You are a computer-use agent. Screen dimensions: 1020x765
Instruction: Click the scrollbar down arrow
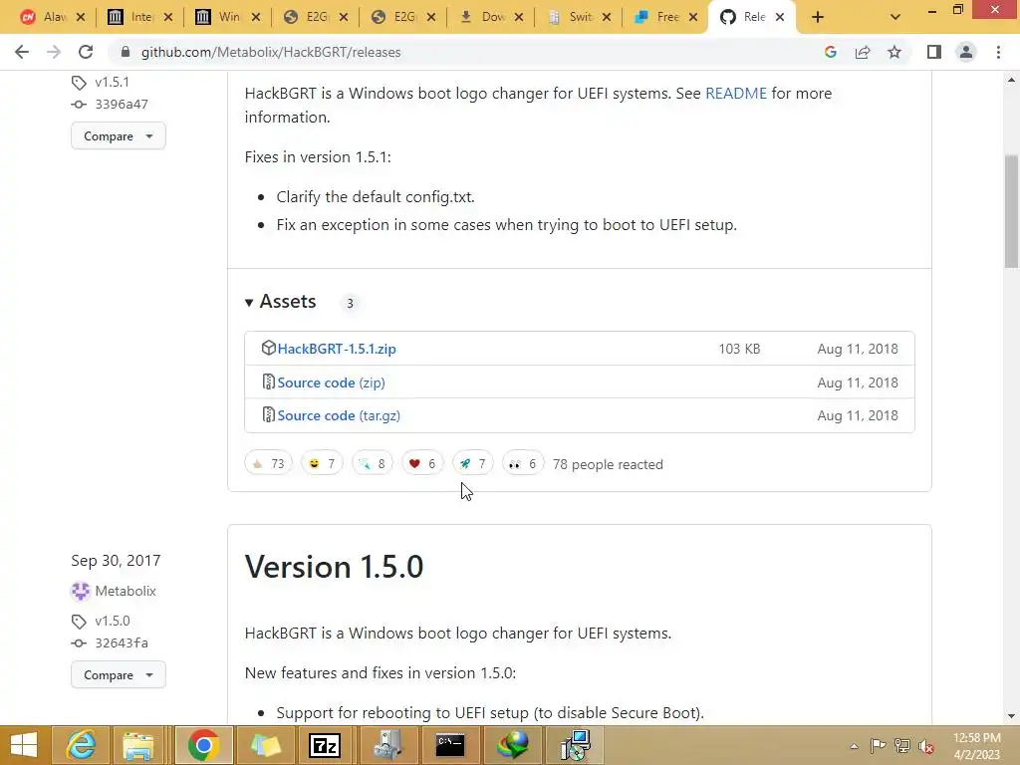[1011, 716]
